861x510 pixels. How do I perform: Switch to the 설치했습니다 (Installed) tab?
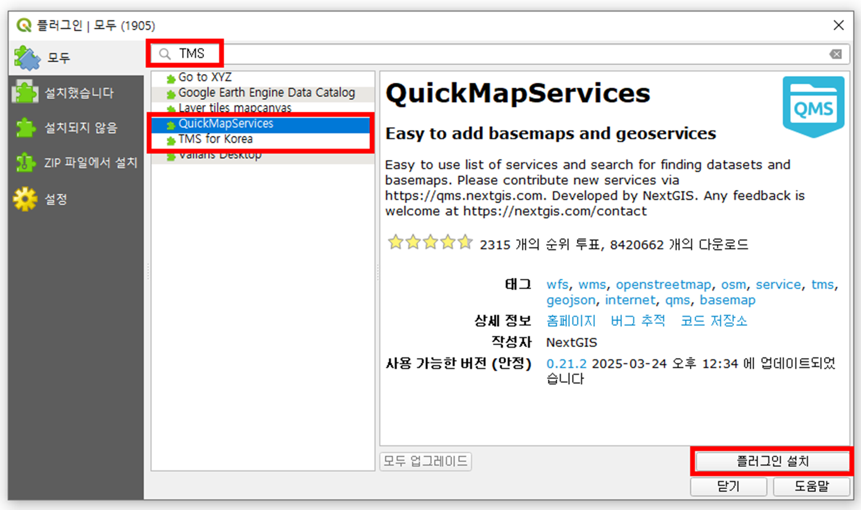(x=76, y=93)
